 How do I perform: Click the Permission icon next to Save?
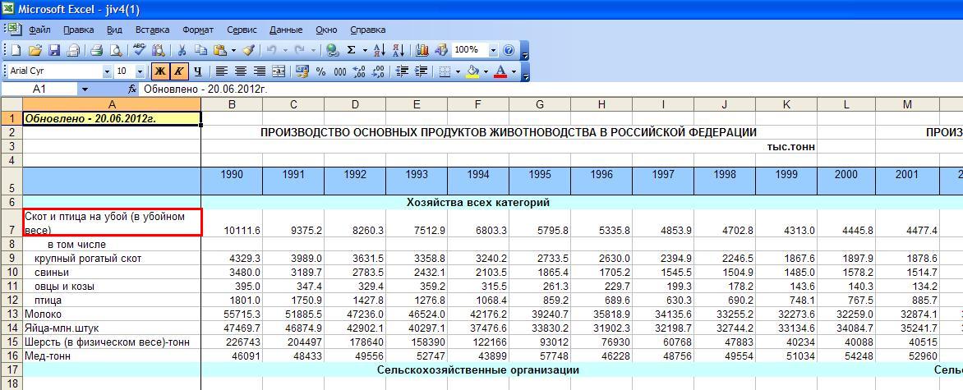click(73, 50)
